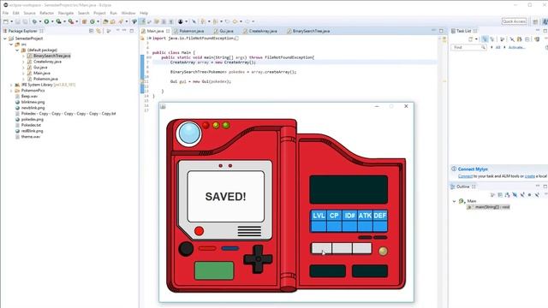
Task: Switch to the Pokemon.java editor tab
Action: [191, 31]
